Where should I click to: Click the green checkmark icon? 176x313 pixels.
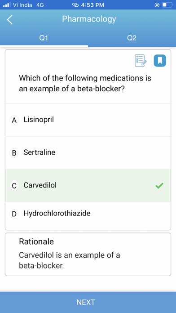159,186
